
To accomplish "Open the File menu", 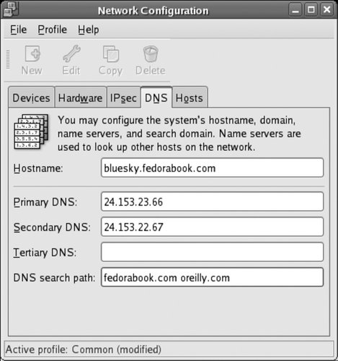I will point(19,30).
